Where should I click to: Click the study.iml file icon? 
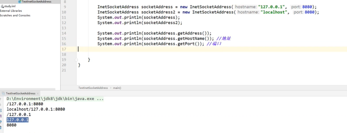pyautogui.click(x=2, y=6)
